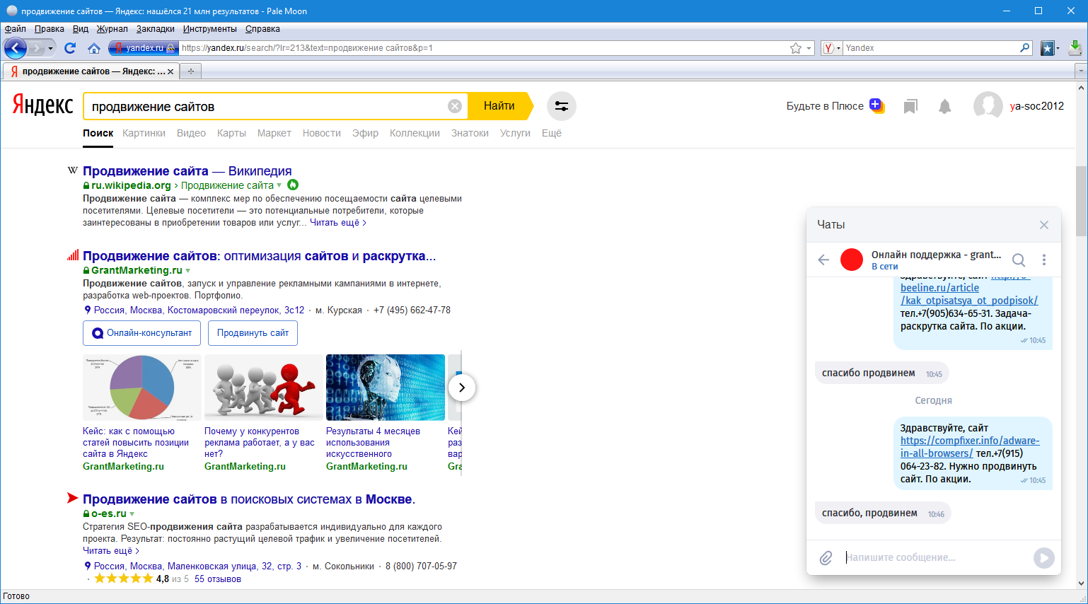Open the bookmarks icon dropdown arrow
The image size is (1088, 604).
pos(1058,48)
